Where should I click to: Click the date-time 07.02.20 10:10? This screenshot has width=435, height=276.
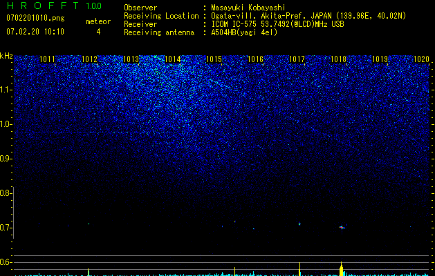click(35, 31)
